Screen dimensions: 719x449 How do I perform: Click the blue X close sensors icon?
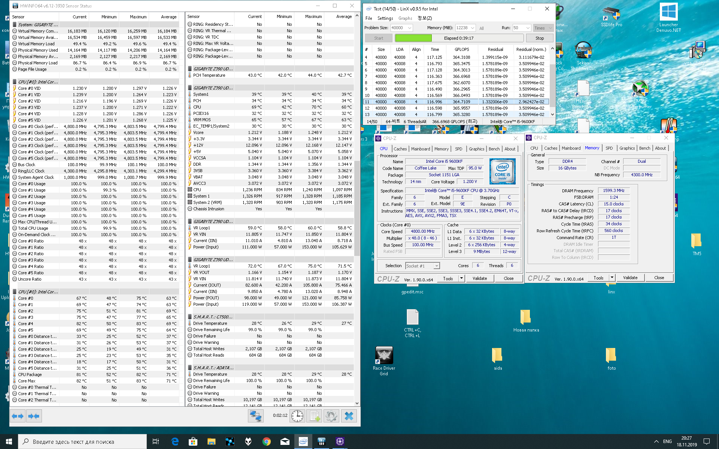point(349,416)
